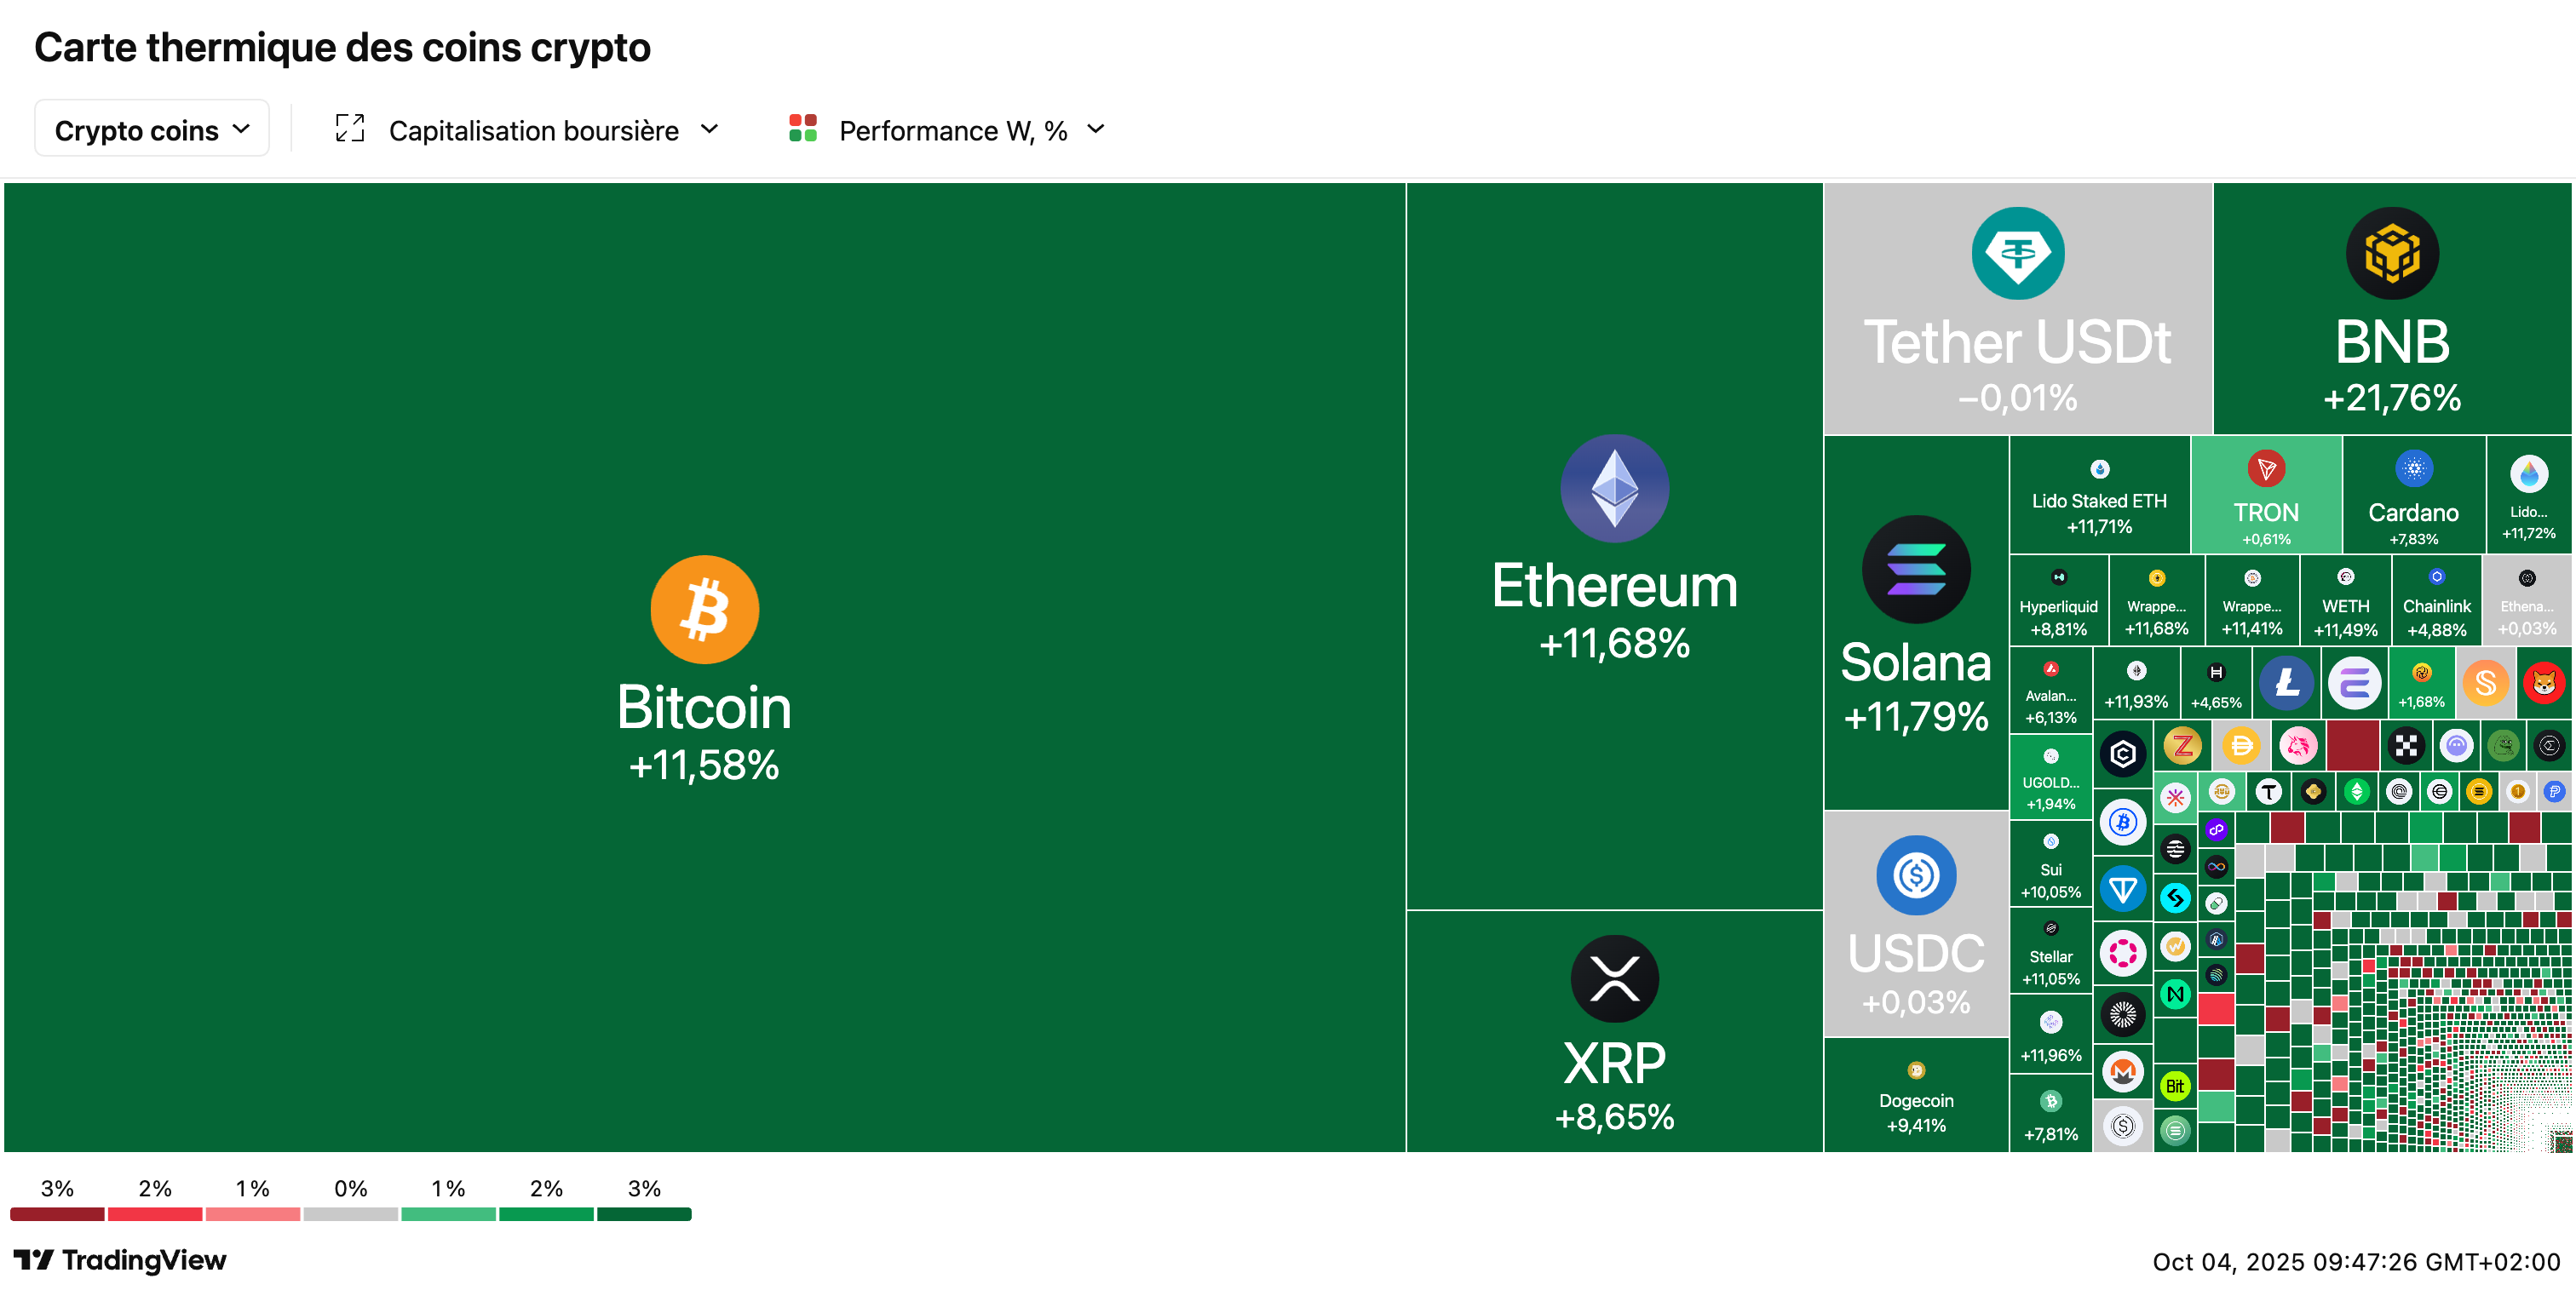Click the Solana striped logo icon

pos(1915,570)
